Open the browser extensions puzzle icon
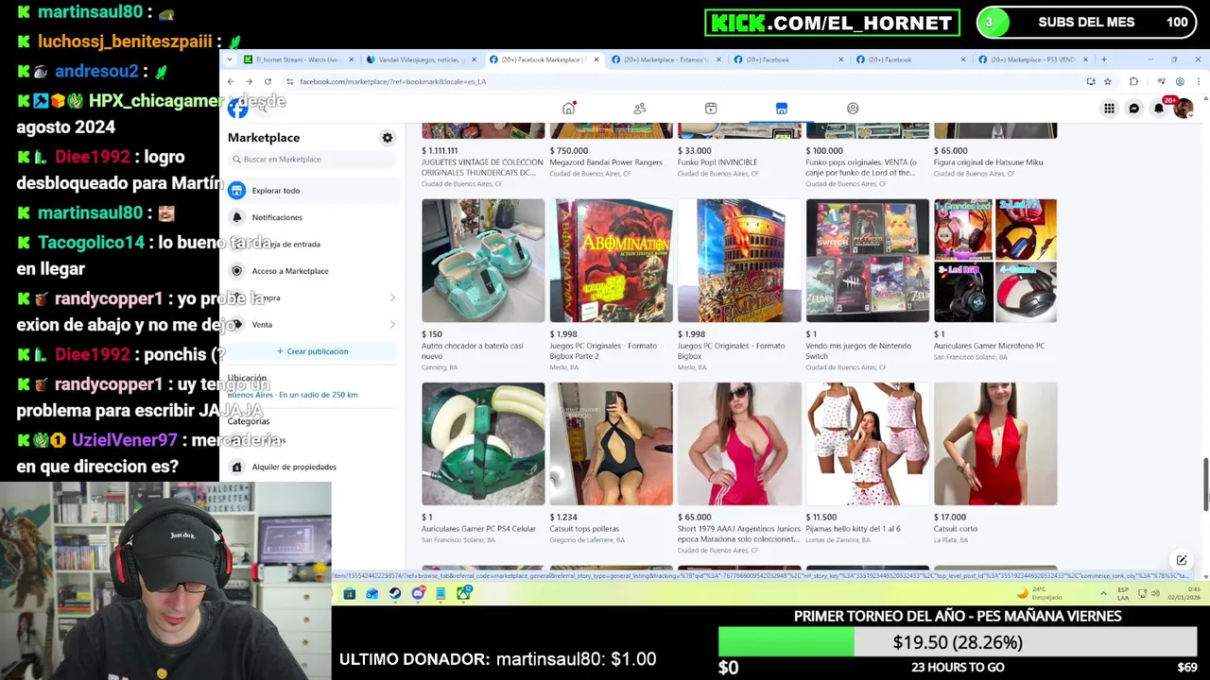This screenshot has width=1210, height=680. tap(1133, 81)
